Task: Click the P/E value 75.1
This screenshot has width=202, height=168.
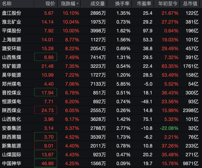Action: [148, 119]
